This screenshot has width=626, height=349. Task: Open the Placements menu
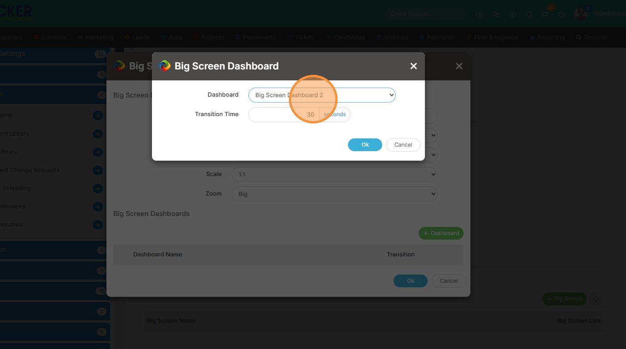[255, 37]
